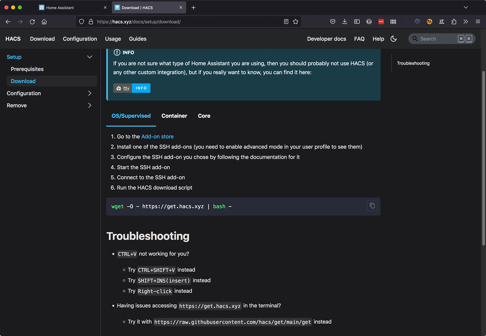Open the Add-on store link
This screenshot has height=336, width=486.
(157, 137)
